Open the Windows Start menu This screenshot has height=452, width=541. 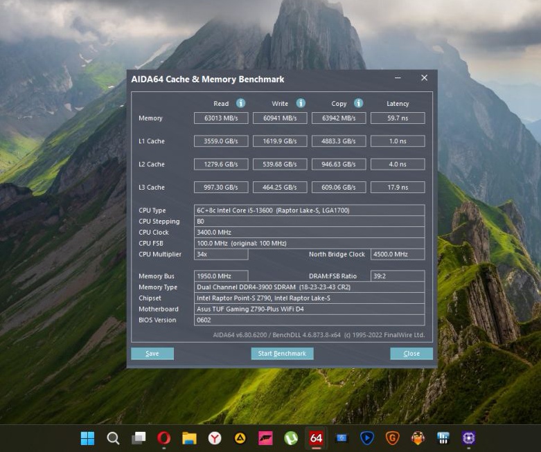pyautogui.click(x=87, y=438)
